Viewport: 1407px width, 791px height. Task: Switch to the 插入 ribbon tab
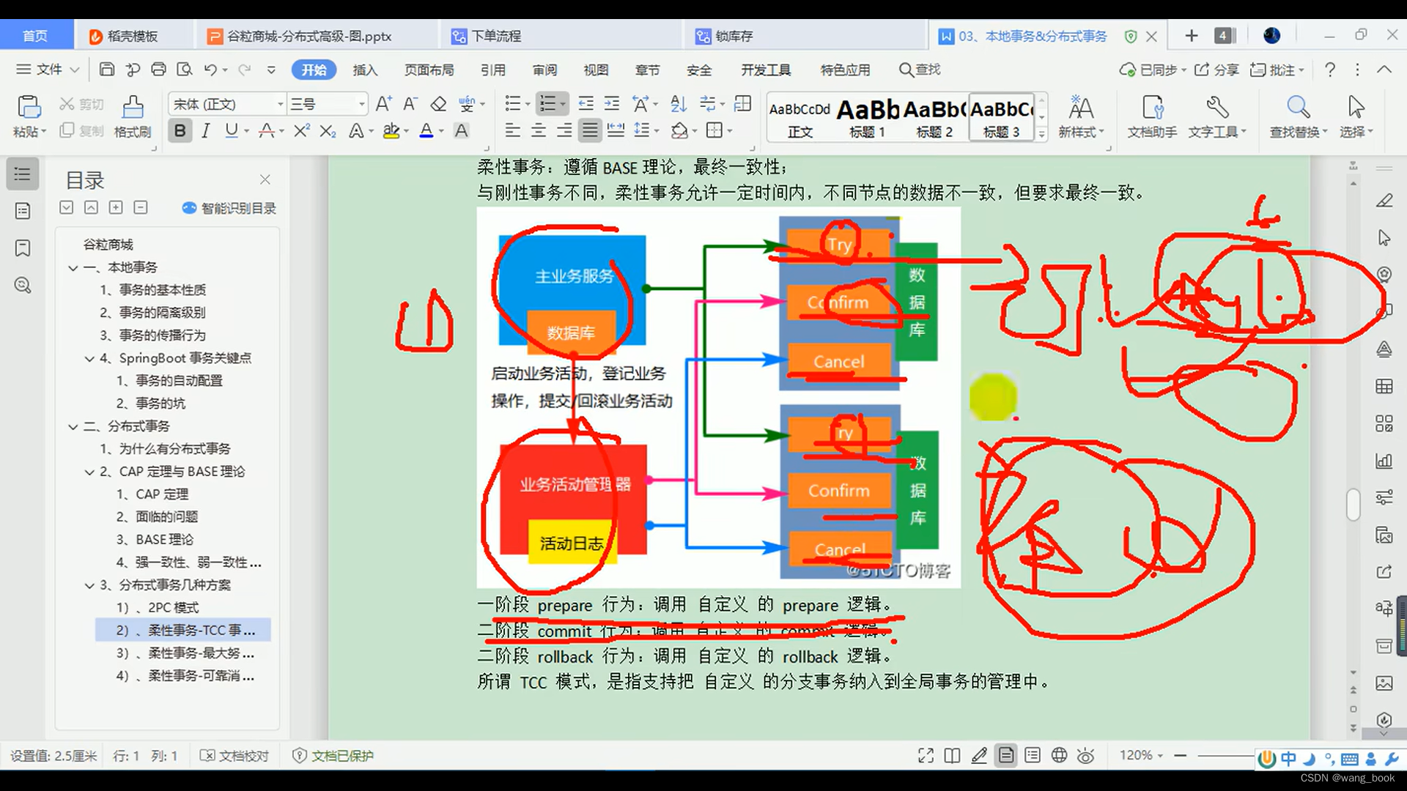[x=365, y=70]
